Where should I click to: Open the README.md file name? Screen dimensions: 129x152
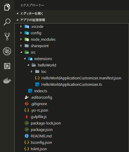pos(41,136)
